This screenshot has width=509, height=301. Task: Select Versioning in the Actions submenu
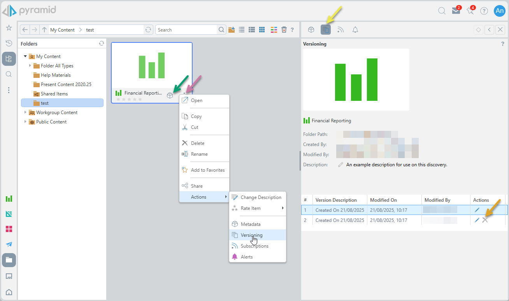pyautogui.click(x=251, y=235)
